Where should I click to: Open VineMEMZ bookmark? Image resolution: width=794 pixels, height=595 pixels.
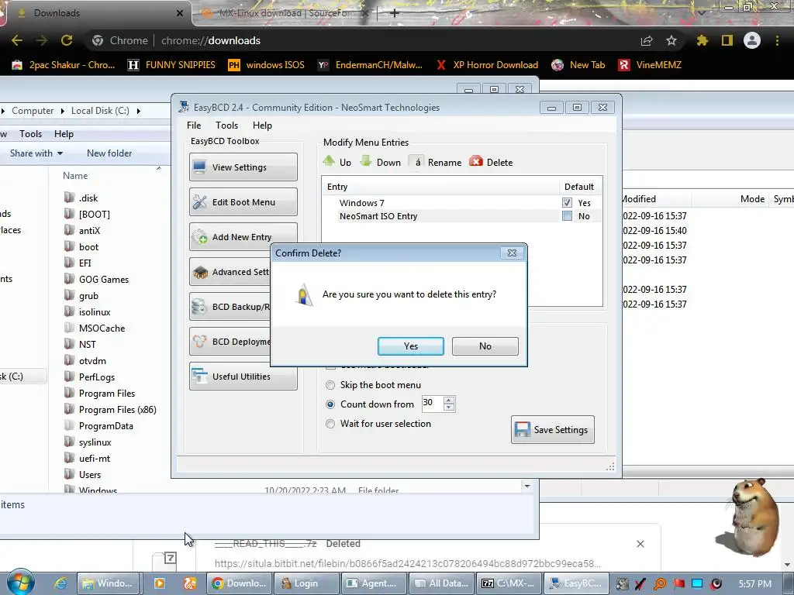coord(651,65)
